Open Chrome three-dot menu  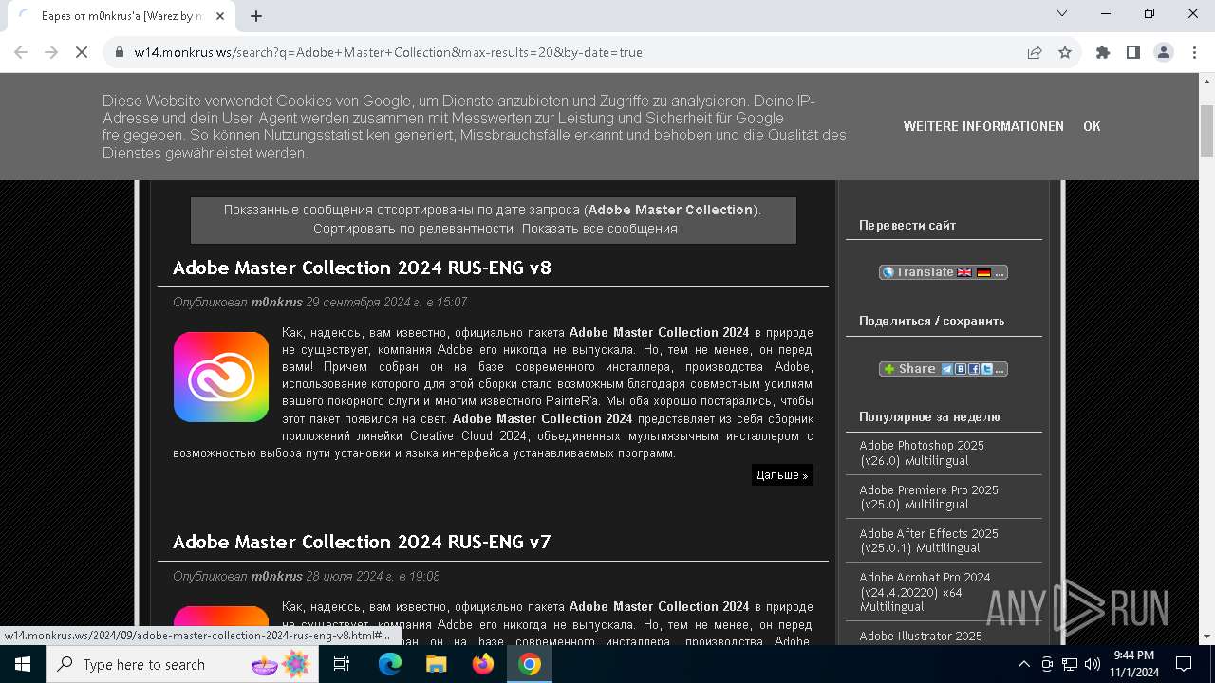coord(1193,52)
